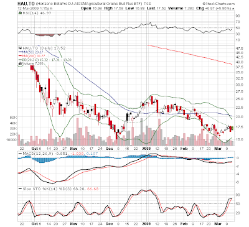Image resolution: width=249 pixels, height=227 pixels.
Task: Click the -6 MACD axis label
Action: 237,182
